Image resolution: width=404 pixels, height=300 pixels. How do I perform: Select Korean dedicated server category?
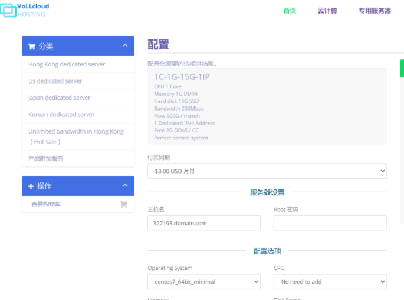click(x=78, y=115)
